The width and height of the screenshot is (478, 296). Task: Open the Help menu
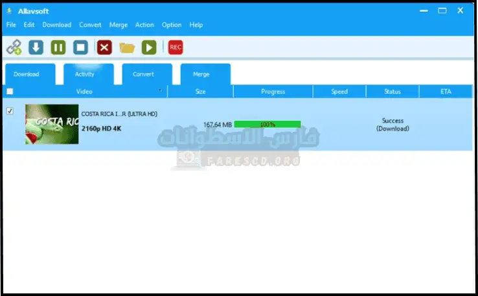pyautogui.click(x=196, y=25)
